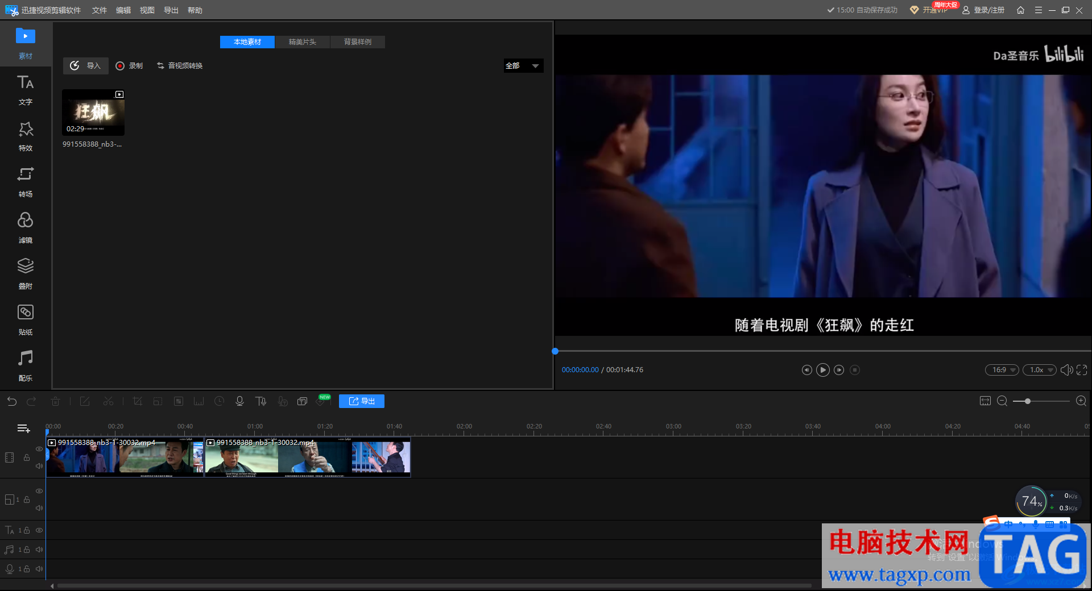Click the home icon in the title bar

[1020, 10]
